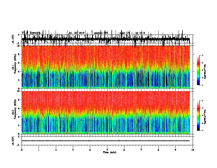Image resolution: width=217 pixels, height=168 pixels.
Task: Click the '5' tick on ch.1 voltage axis
Action: [x=19, y=35]
